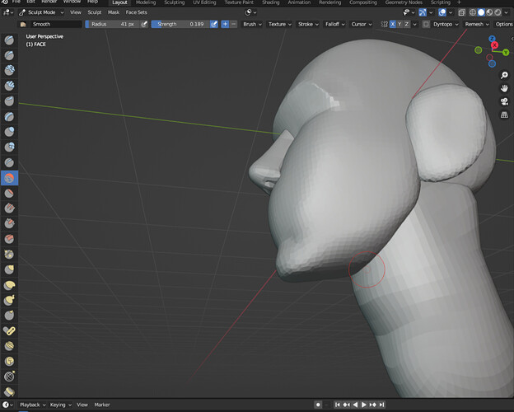Screen dimensions: 514x412
Task: Select the Clay Strips brush
Action: (x=9, y=86)
